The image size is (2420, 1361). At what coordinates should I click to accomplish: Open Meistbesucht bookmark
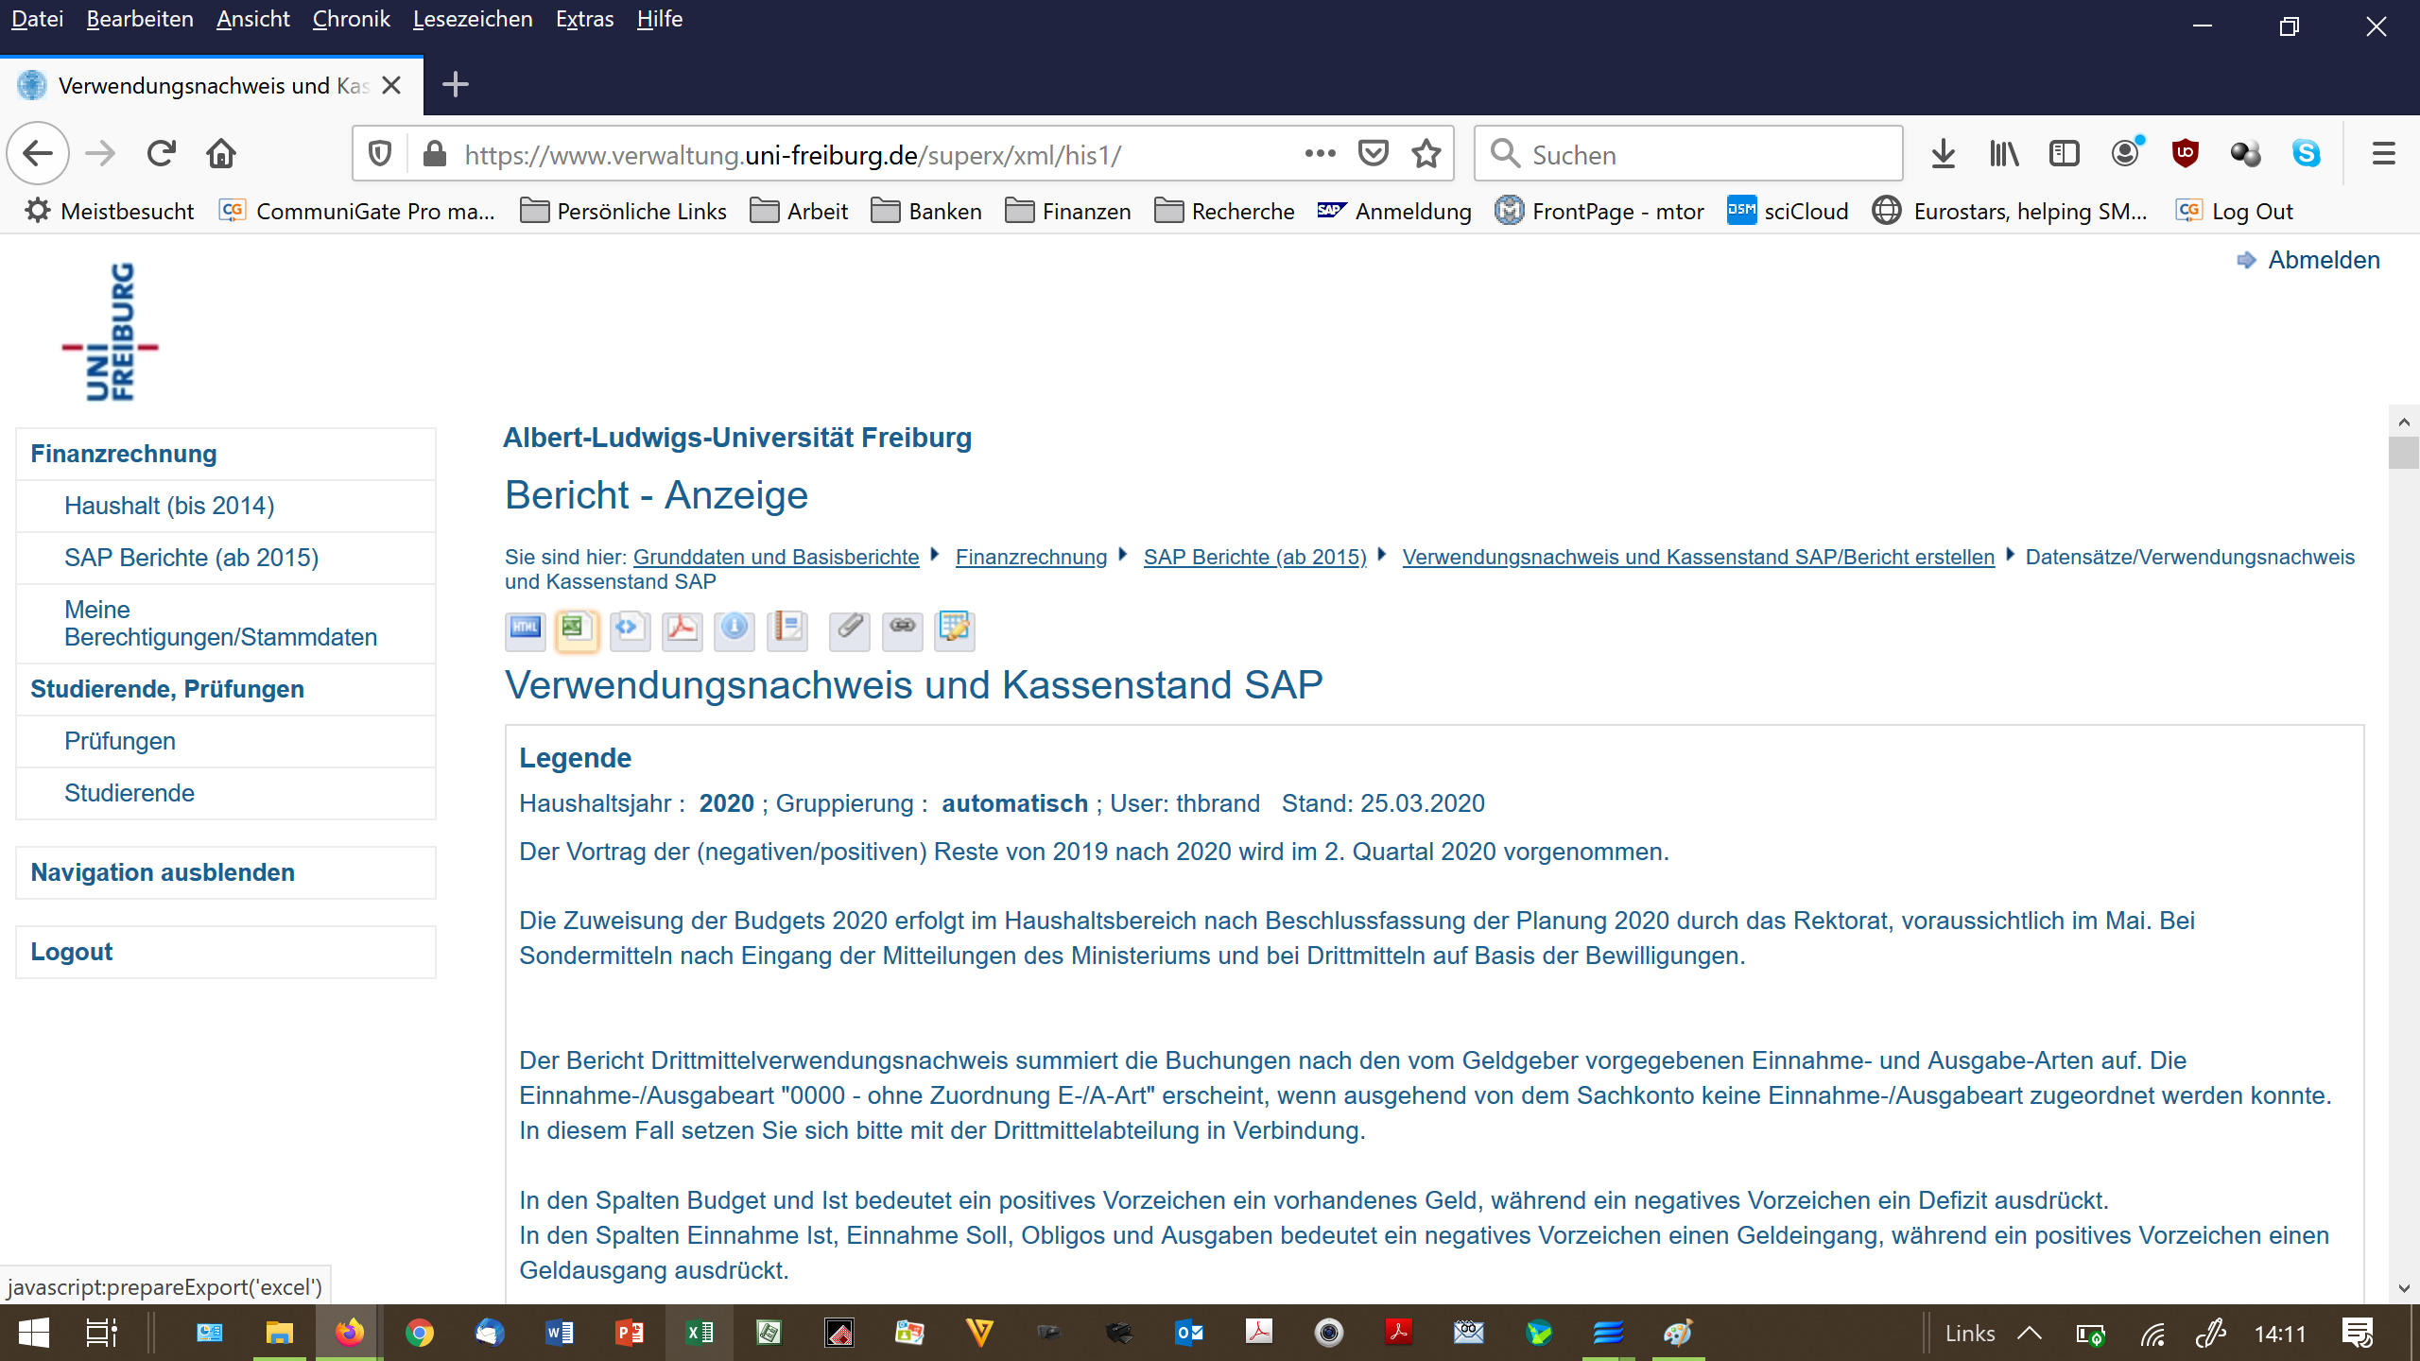point(110,211)
